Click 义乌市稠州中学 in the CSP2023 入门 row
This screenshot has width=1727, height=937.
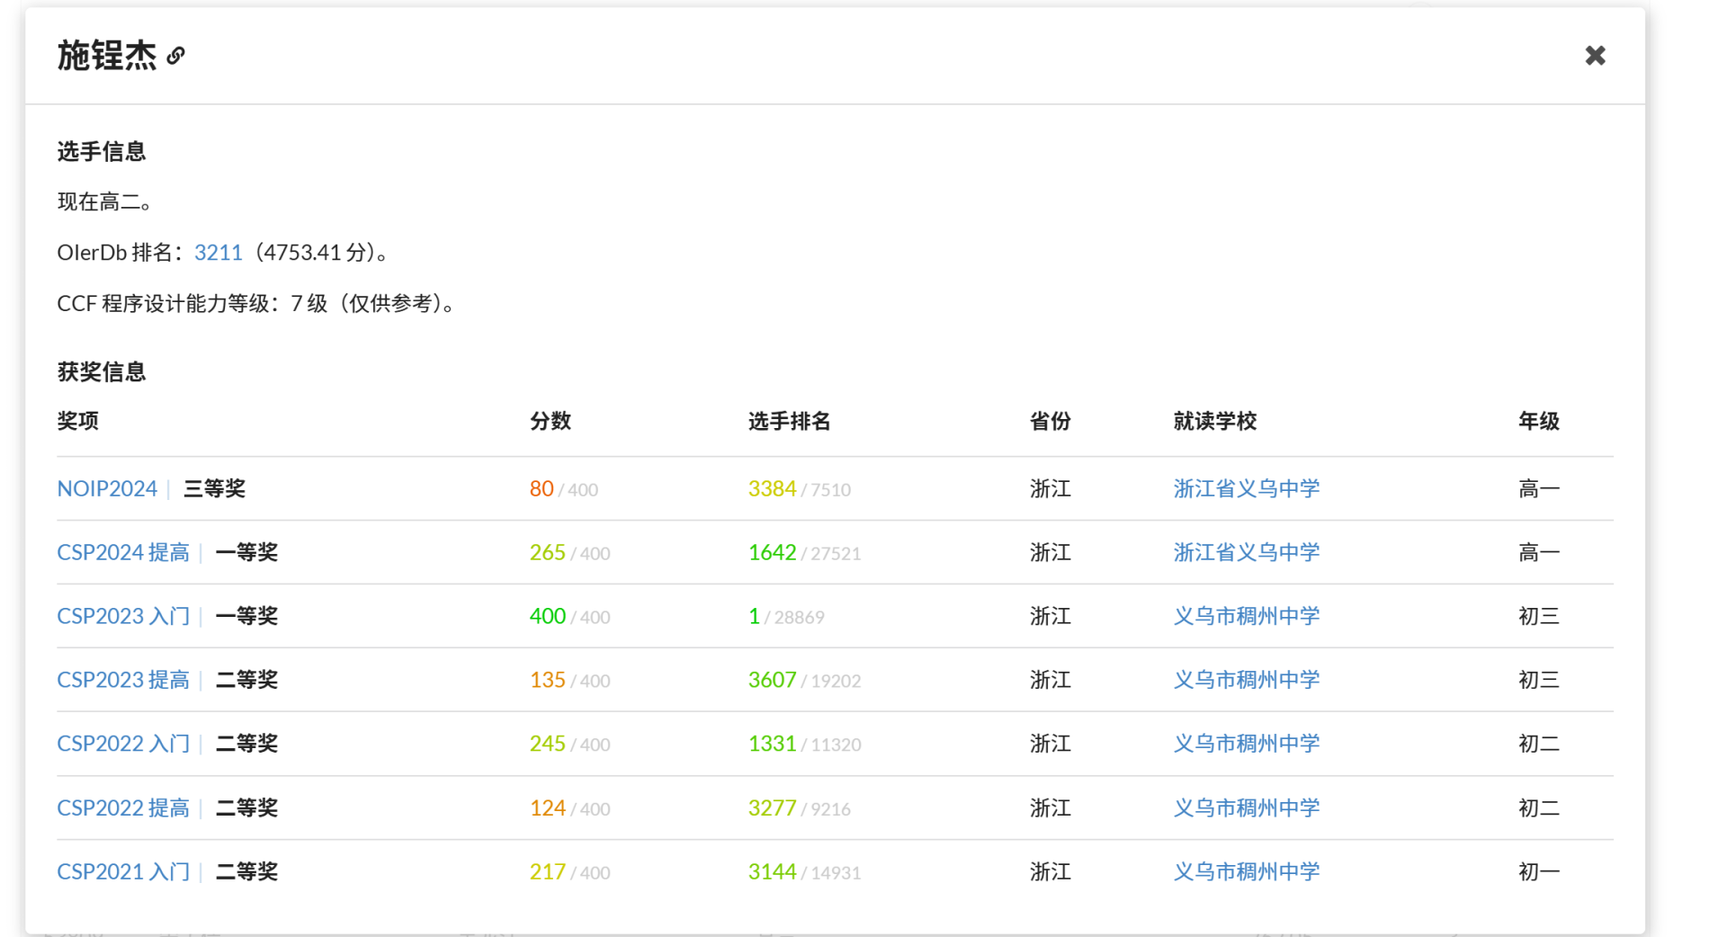pos(1246,616)
